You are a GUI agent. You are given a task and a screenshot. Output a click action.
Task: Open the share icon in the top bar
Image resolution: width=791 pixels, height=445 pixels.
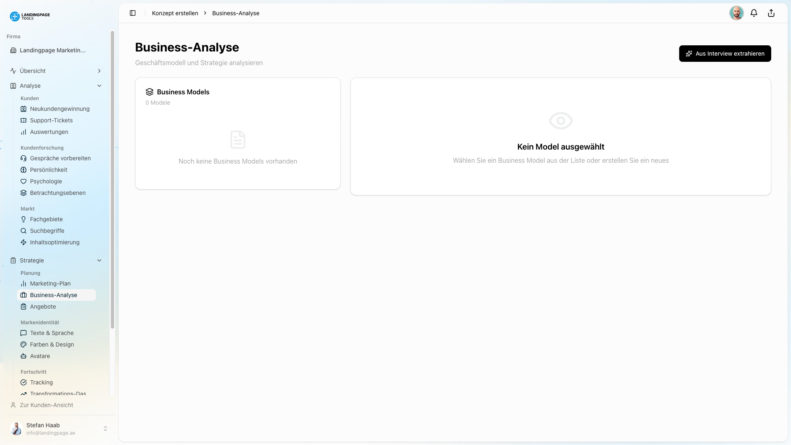[771, 13]
